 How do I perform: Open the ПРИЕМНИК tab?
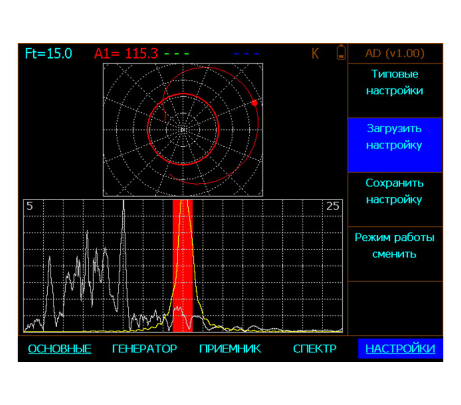pyautogui.click(x=230, y=349)
